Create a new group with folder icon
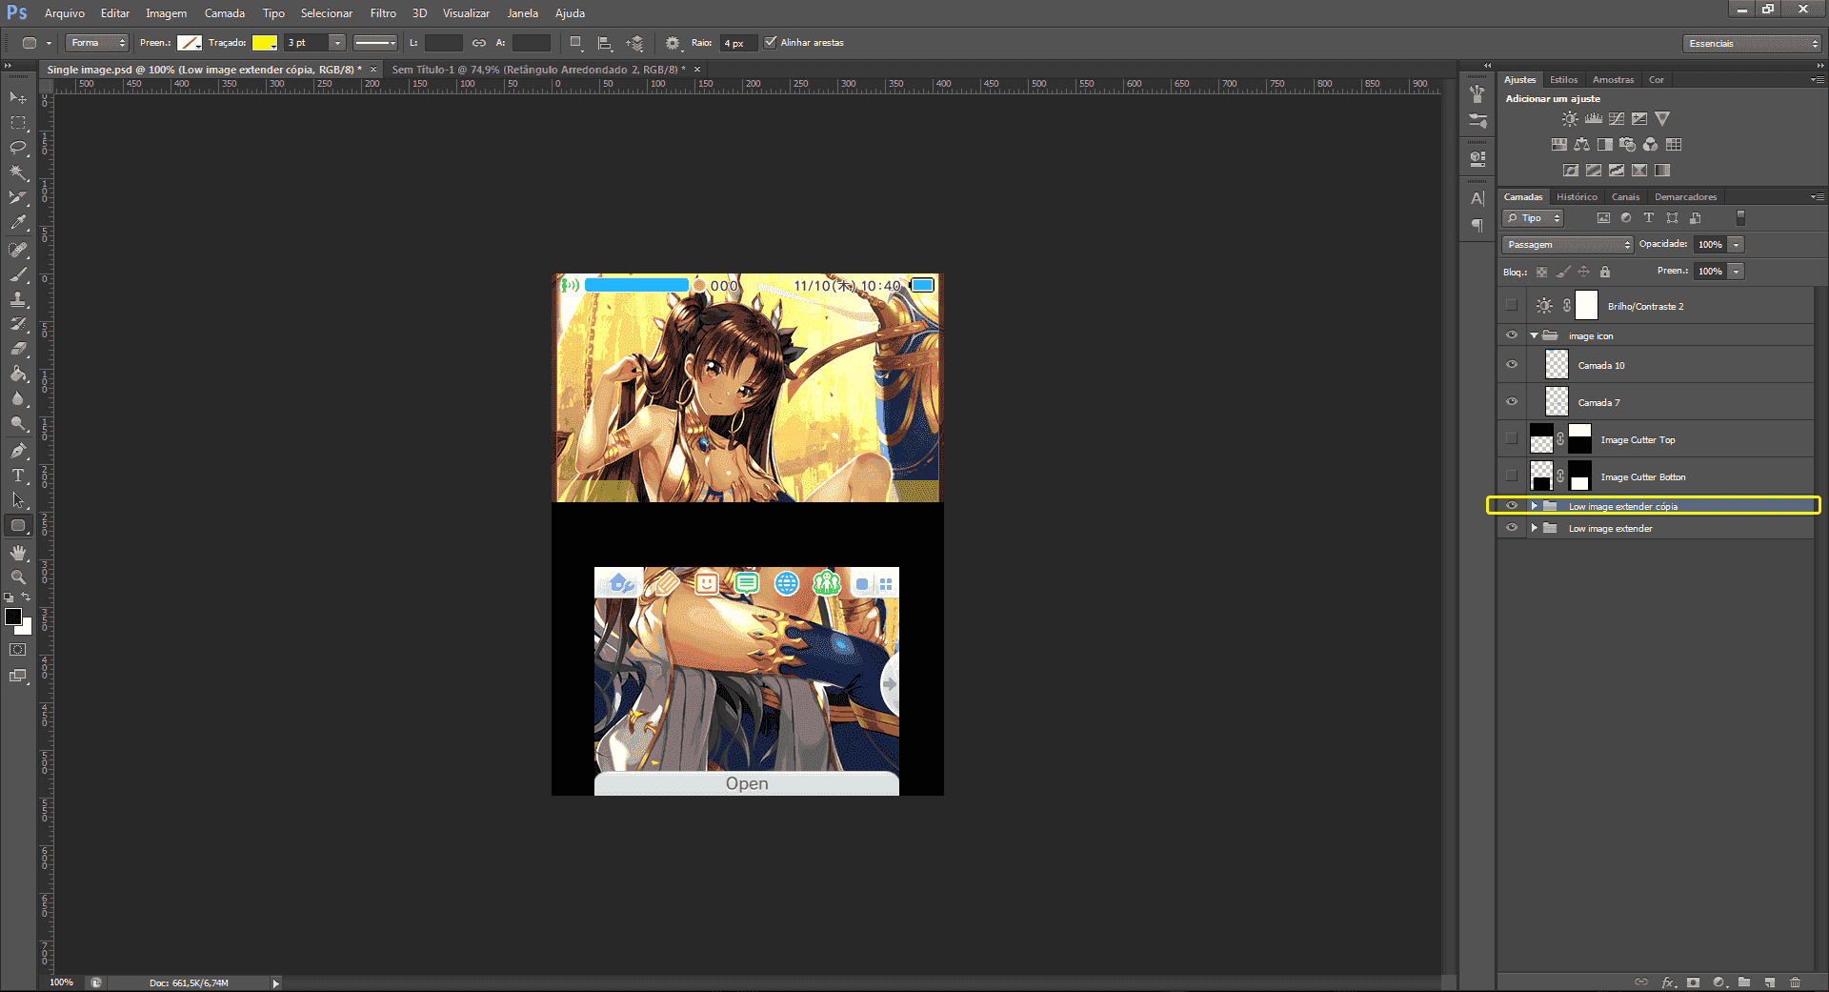 (x=1744, y=982)
